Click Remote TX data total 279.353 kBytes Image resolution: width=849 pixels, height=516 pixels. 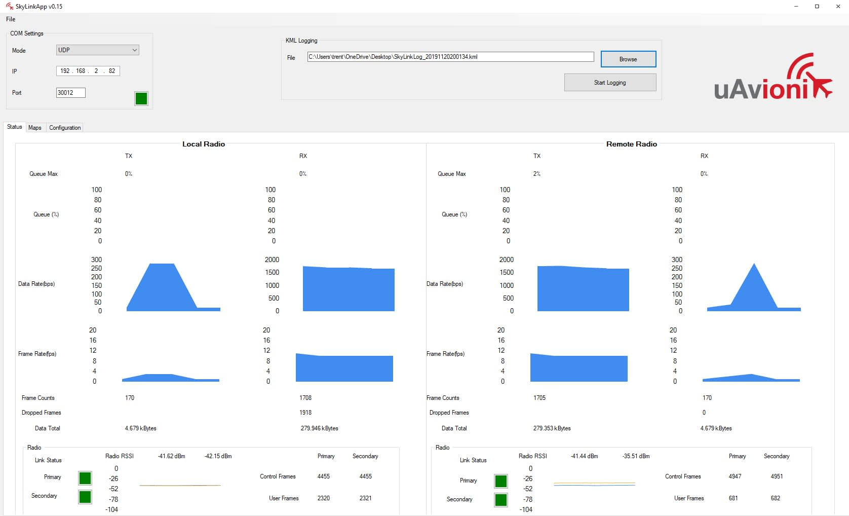[x=552, y=428]
